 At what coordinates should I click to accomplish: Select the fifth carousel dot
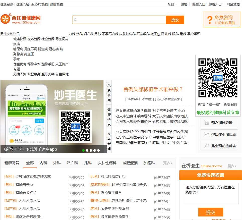[x=98, y=150]
